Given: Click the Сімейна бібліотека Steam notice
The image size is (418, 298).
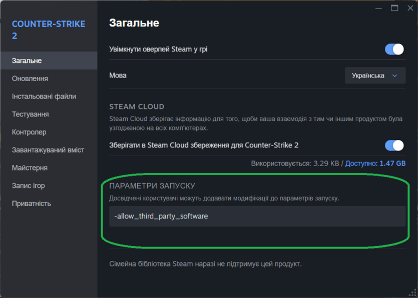Looking at the screenshot, I should tap(206, 264).
